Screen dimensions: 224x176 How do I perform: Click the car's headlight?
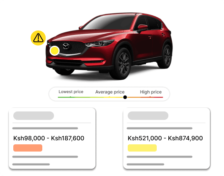pyautogui.click(x=100, y=43)
